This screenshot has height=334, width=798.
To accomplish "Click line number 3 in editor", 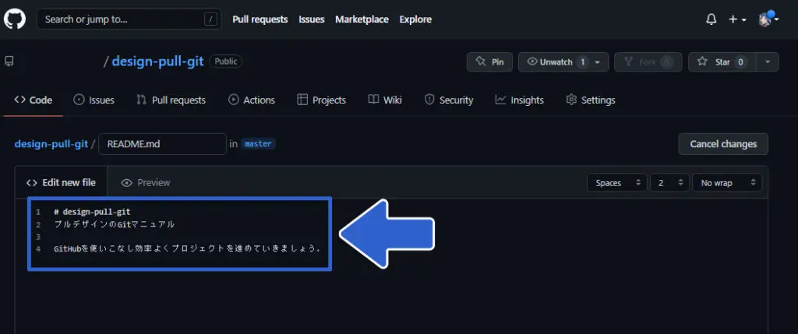I will [38, 237].
